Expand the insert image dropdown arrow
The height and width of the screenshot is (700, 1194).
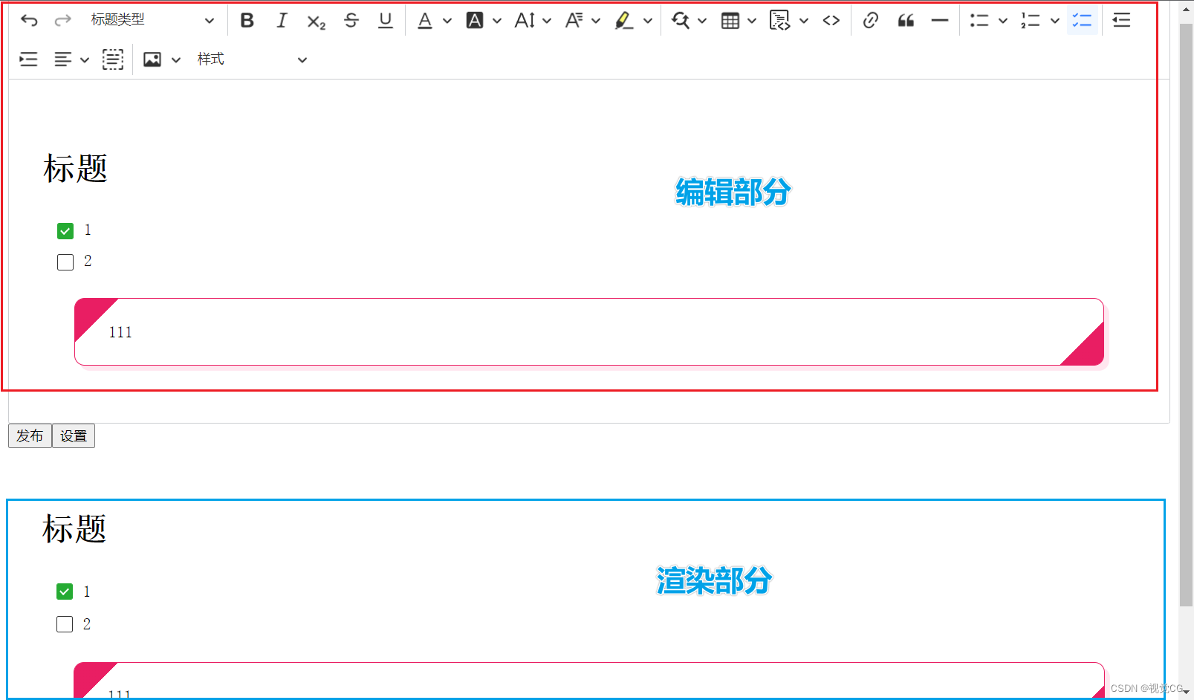(x=176, y=60)
